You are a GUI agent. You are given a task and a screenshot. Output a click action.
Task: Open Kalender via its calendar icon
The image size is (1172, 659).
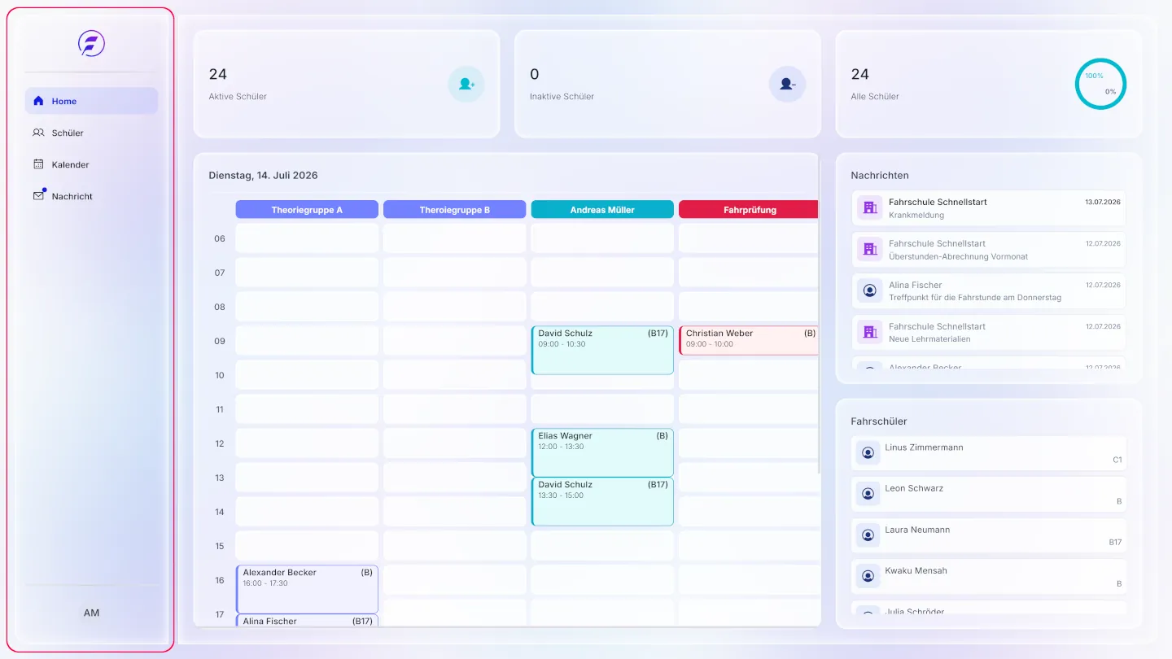coord(38,164)
